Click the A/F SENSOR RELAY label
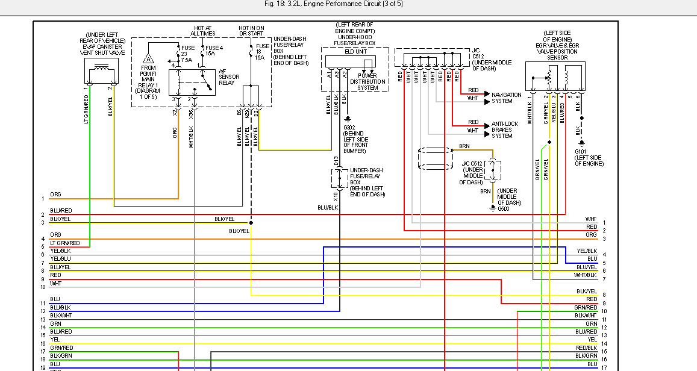 [229, 77]
